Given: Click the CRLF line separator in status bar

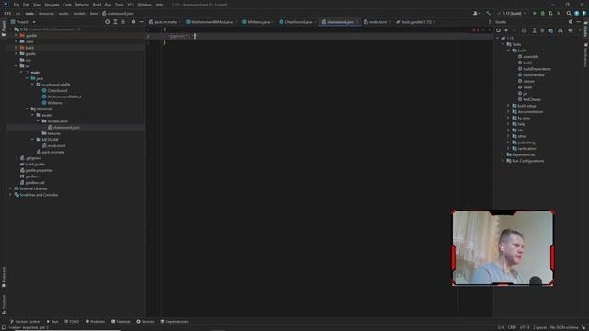Looking at the screenshot, I should click(x=512, y=327).
